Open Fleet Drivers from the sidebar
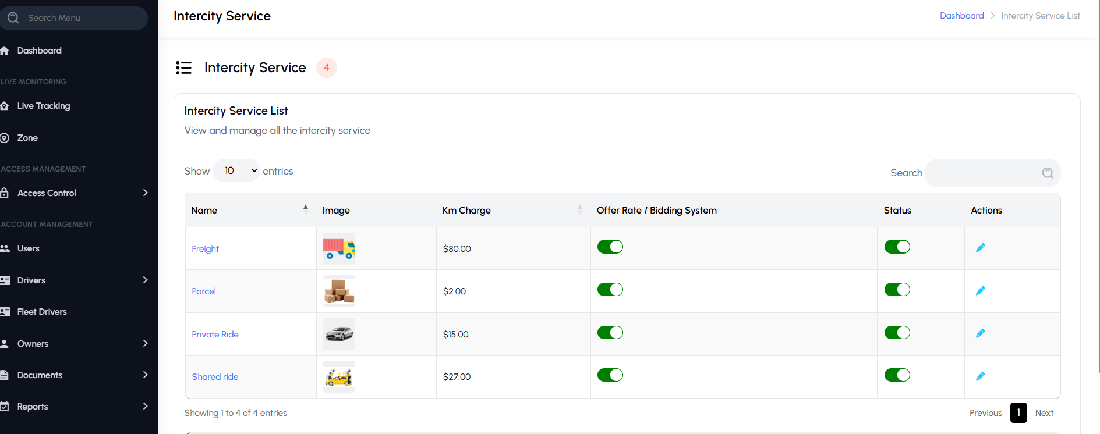 [x=42, y=312]
